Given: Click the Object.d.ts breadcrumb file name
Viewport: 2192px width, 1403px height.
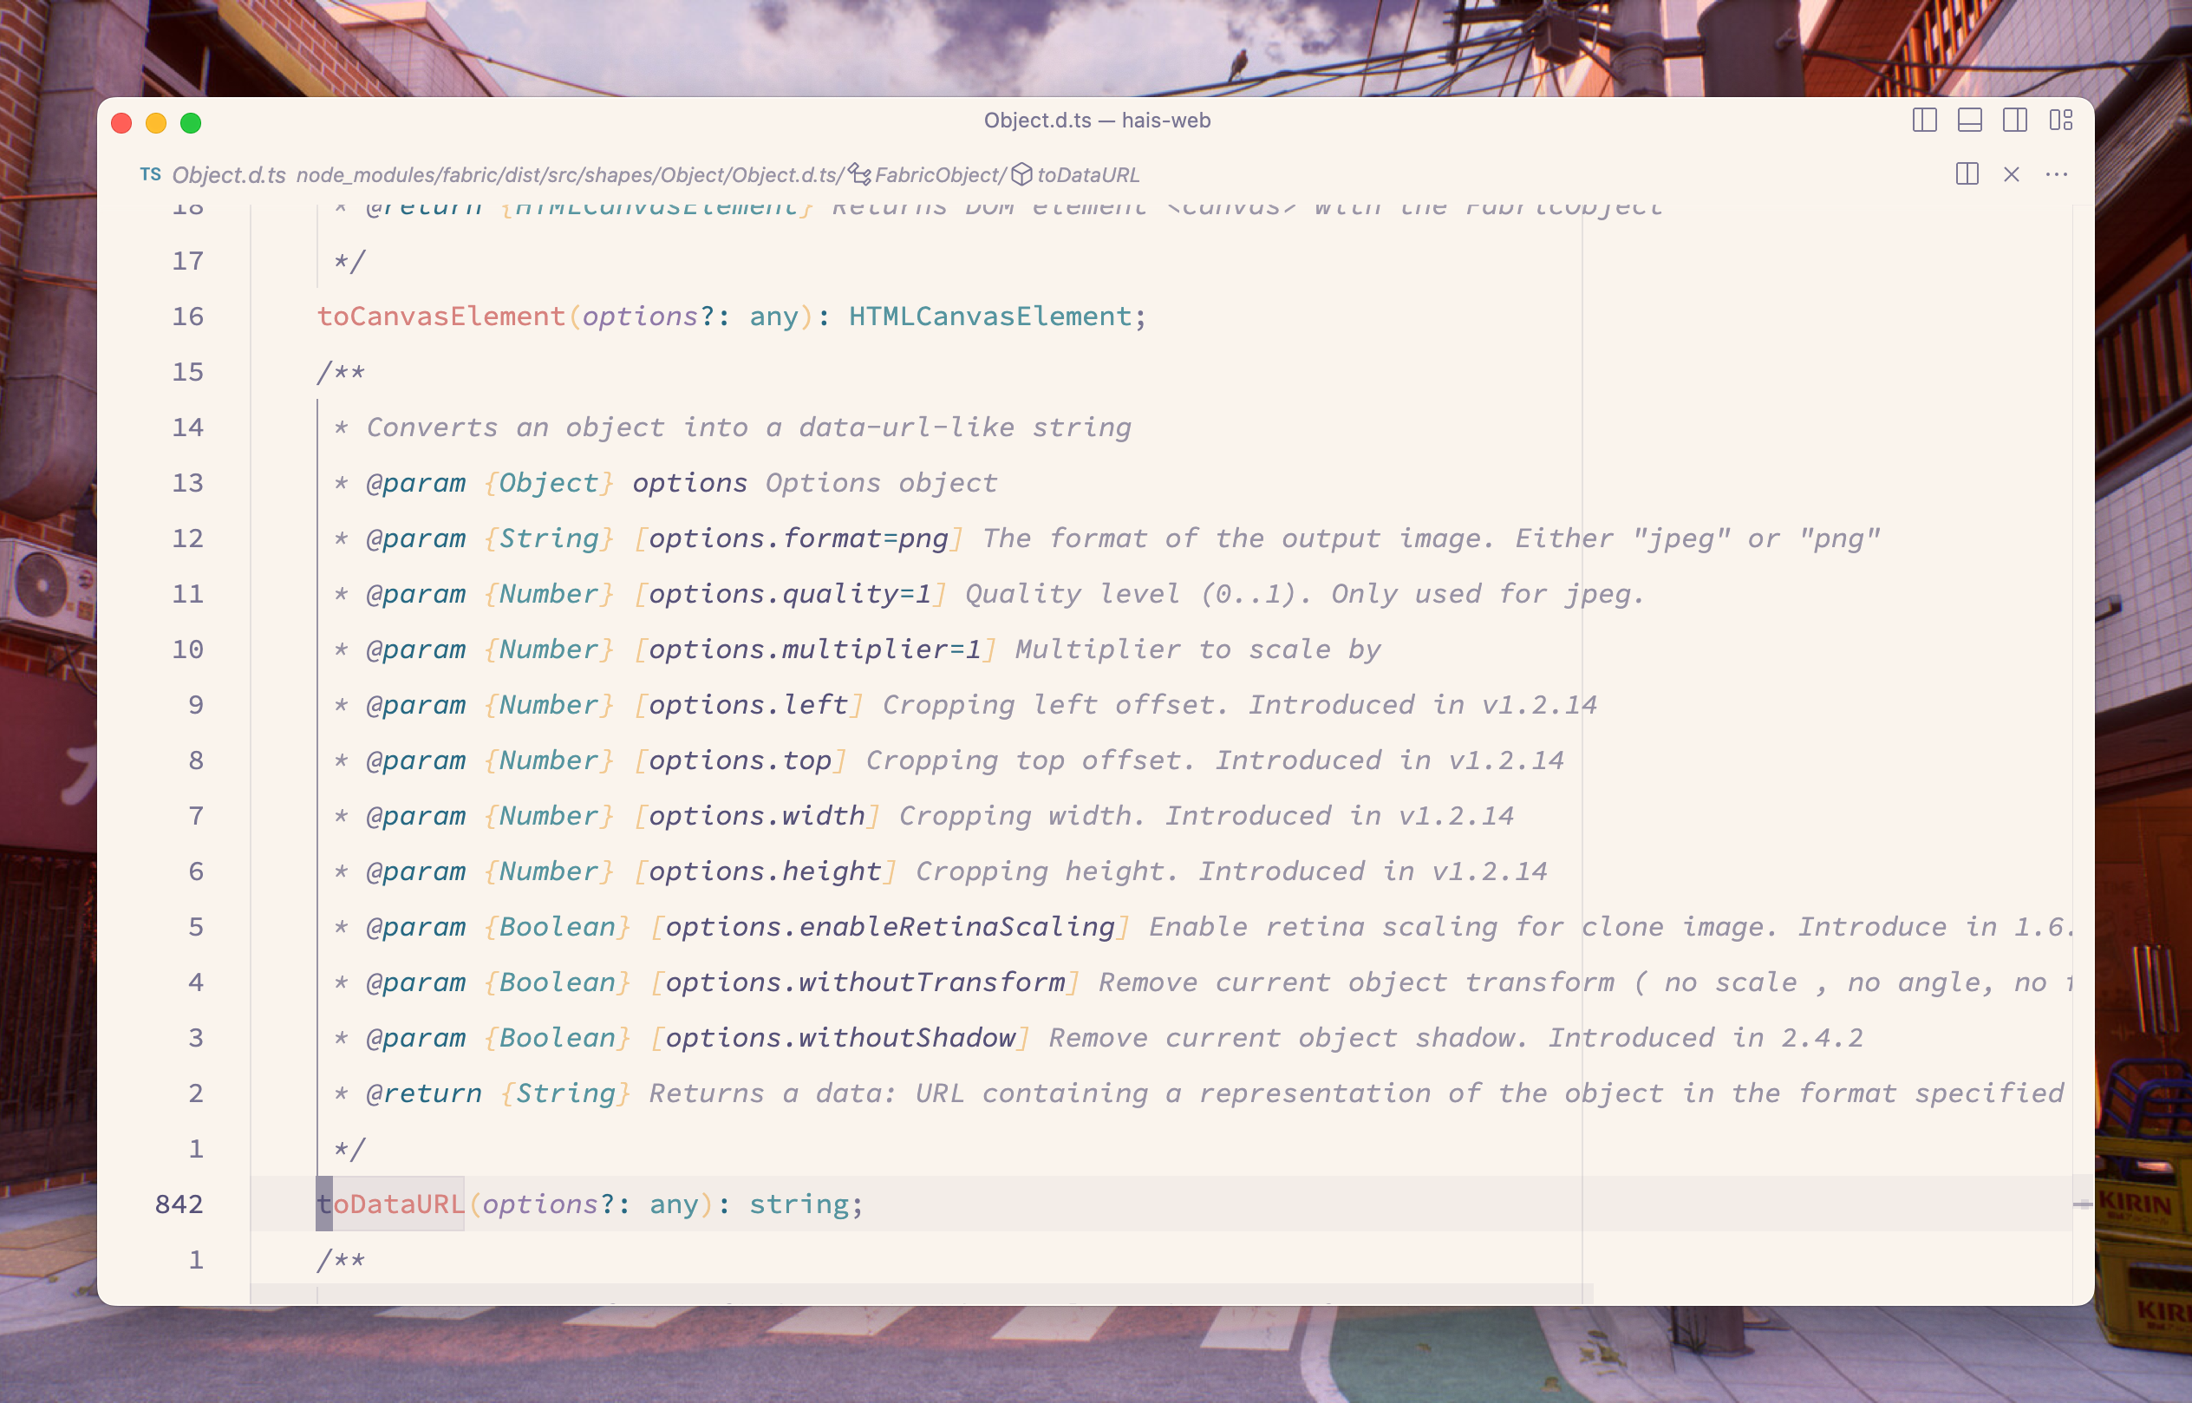Looking at the screenshot, I should click(229, 175).
